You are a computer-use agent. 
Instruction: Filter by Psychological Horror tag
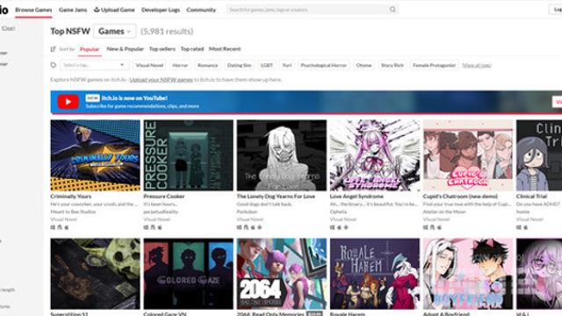pos(323,65)
